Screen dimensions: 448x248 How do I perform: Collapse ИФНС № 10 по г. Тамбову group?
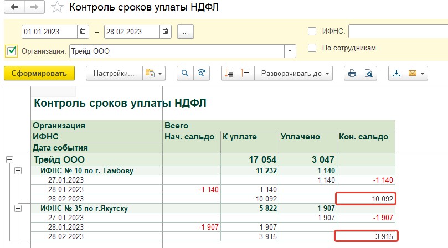click(x=18, y=171)
